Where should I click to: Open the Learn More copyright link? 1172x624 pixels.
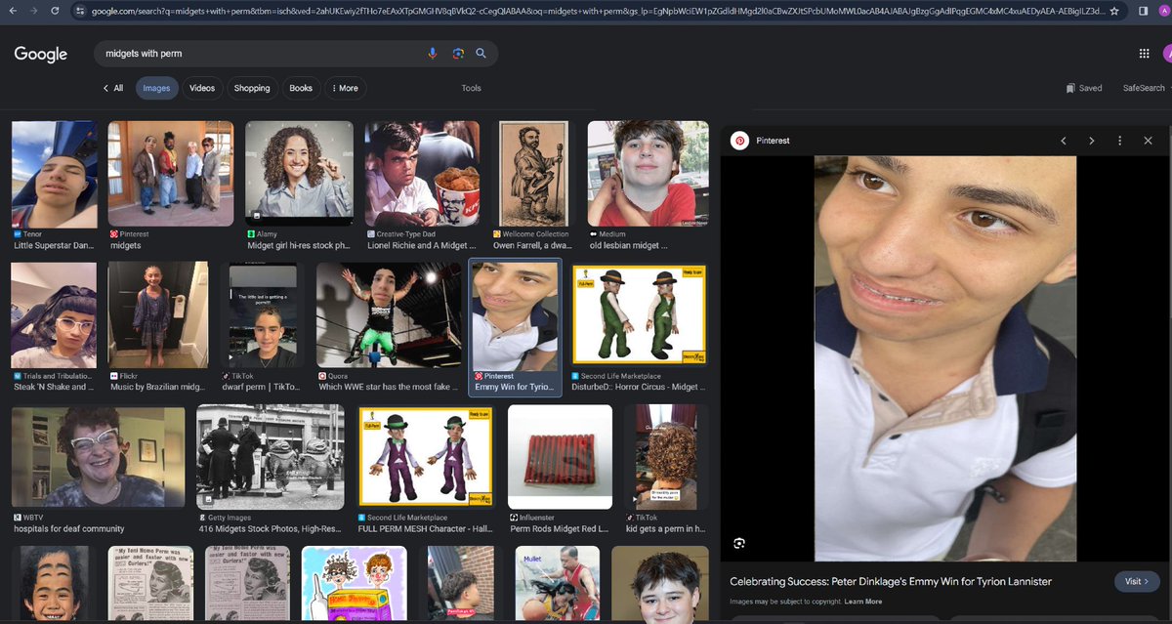click(862, 602)
